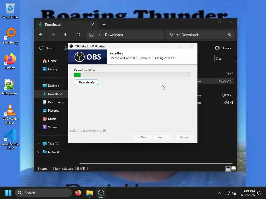Select the file row sized 1,869 KB
The image size is (266, 199).
click(216, 95)
